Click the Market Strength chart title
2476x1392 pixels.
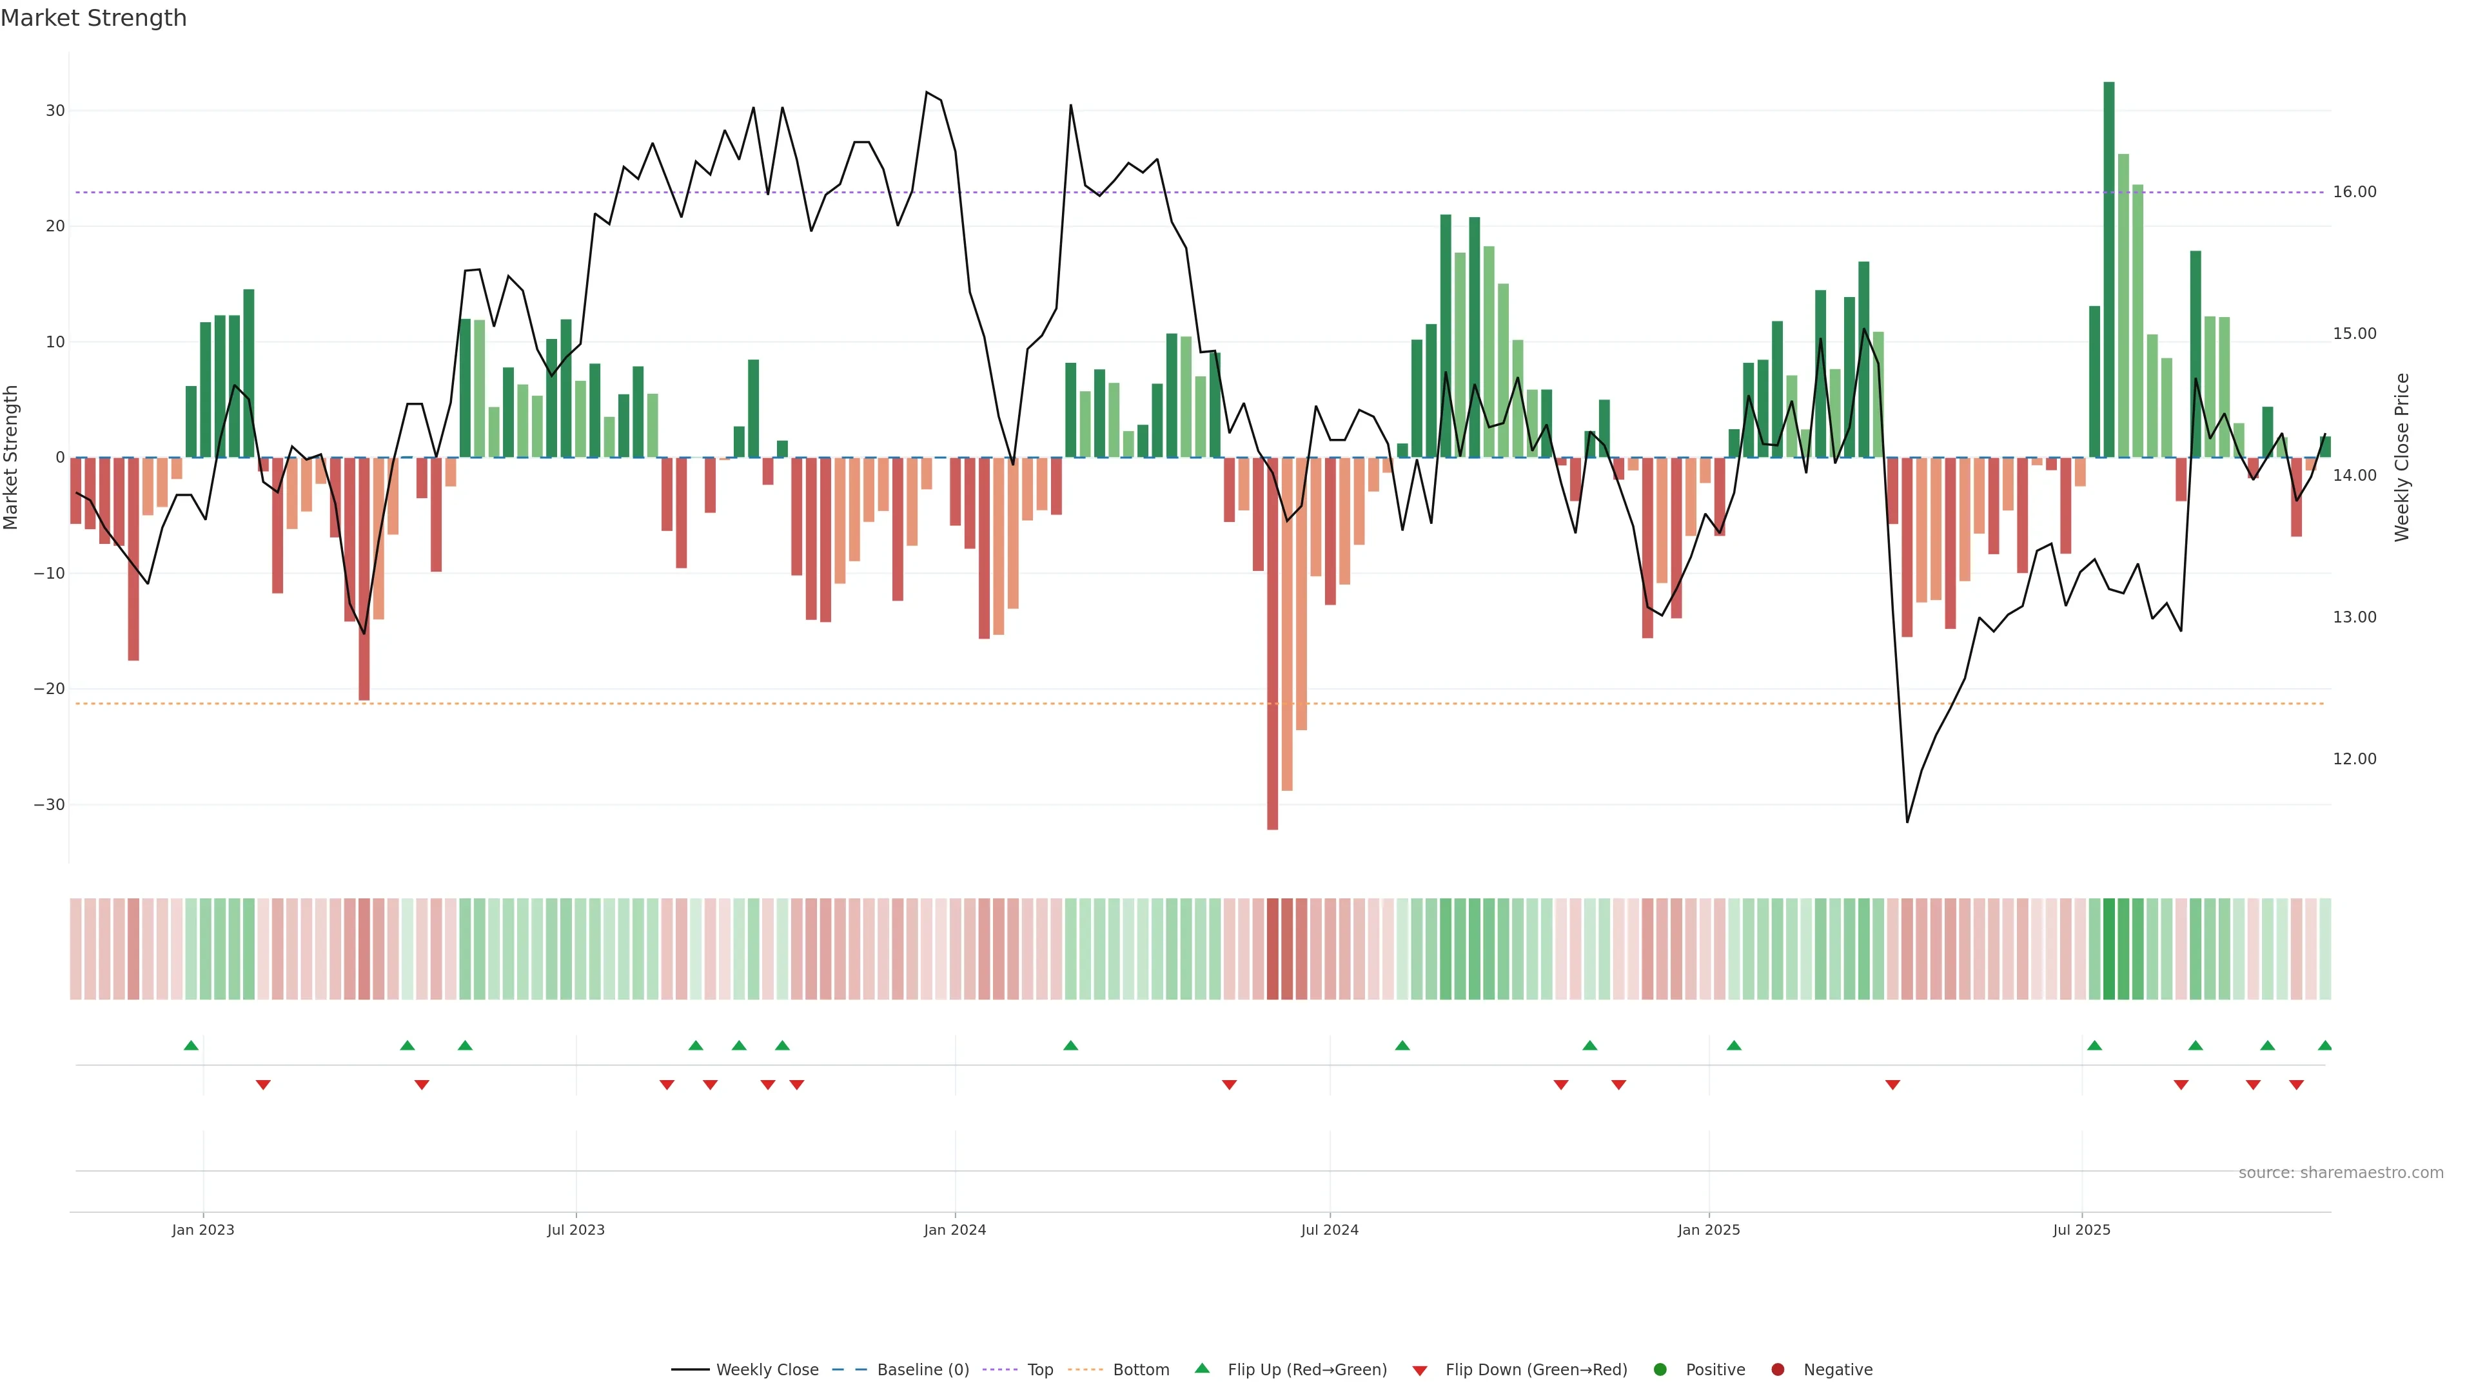(x=93, y=18)
